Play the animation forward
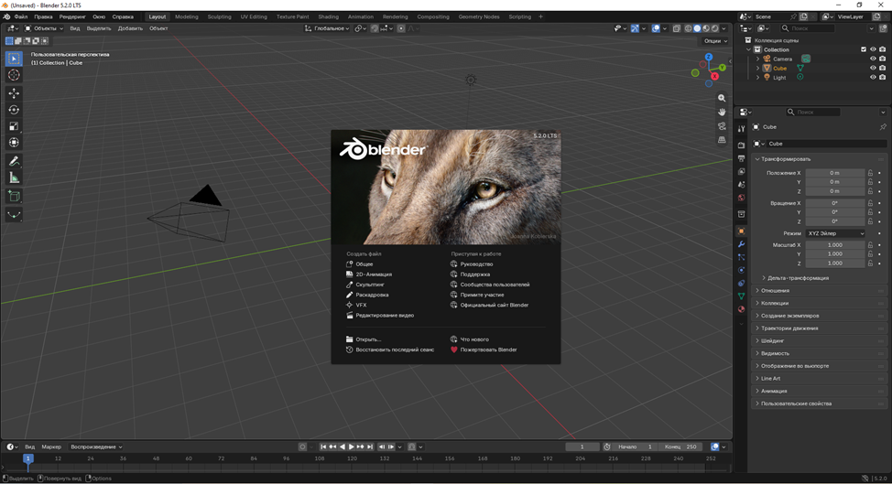 [x=351, y=447]
